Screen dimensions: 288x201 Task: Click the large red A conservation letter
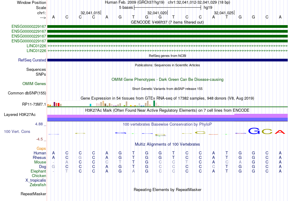[x=280, y=132]
